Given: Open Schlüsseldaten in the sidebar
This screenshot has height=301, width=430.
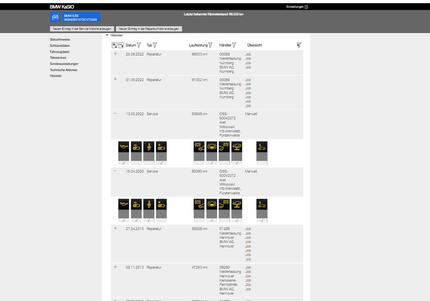Looking at the screenshot, I should [60, 46].
